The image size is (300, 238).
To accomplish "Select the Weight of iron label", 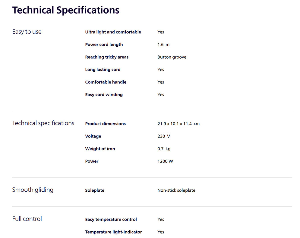I will pos(100,149).
